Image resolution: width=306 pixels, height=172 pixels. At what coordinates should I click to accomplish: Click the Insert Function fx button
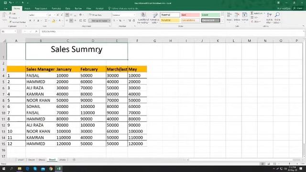pyautogui.click(x=36, y=32)
